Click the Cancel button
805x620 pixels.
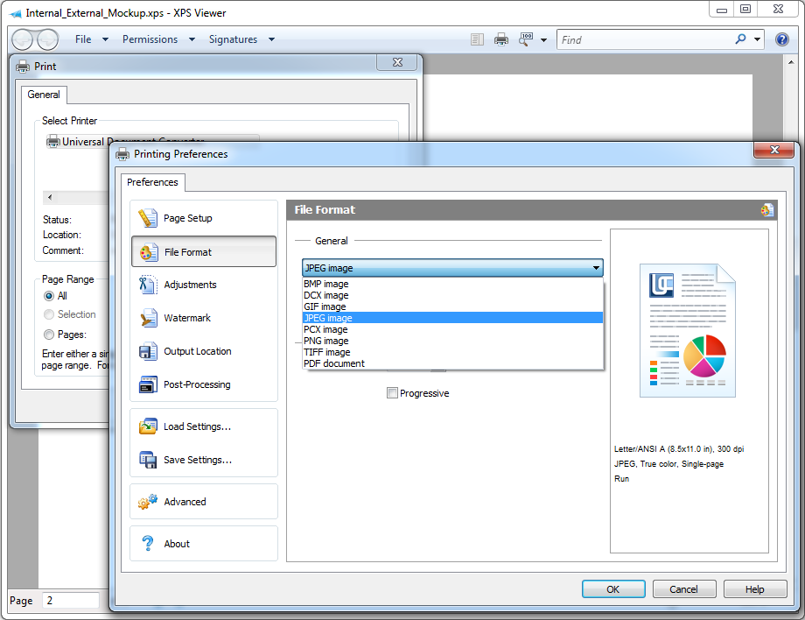(x=684, y=589)
